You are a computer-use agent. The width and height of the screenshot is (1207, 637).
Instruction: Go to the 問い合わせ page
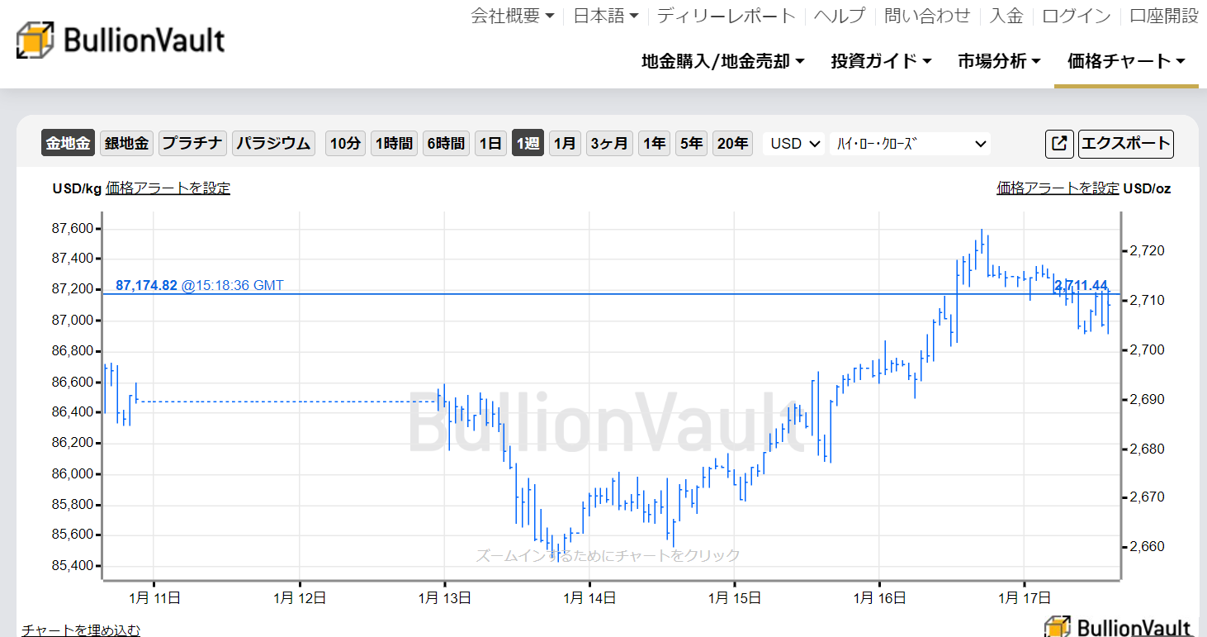click(x=927, y=16)
